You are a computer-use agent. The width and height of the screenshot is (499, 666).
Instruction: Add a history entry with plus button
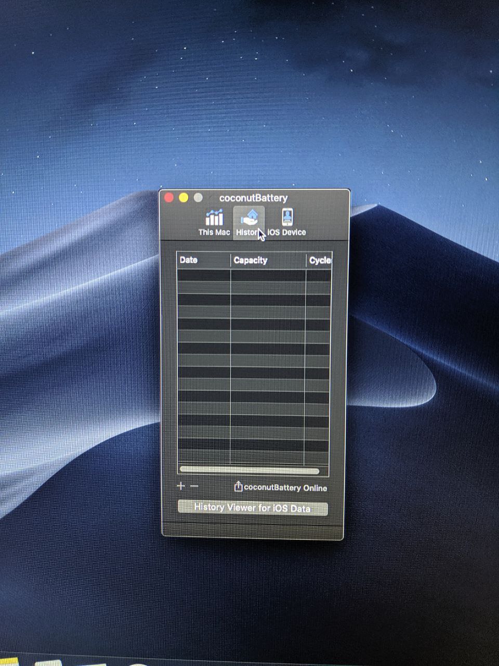[x=181, y=486]
